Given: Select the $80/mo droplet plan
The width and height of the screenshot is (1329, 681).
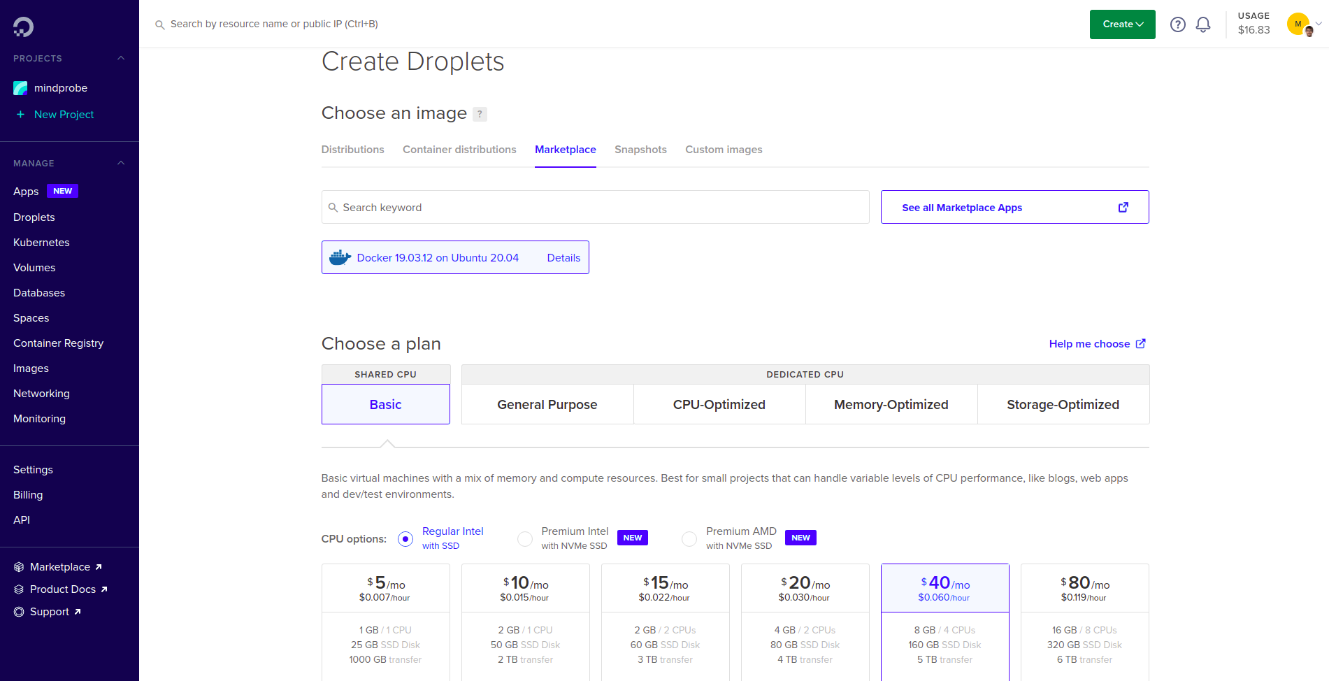Looking at the screenshot, I should point(1085,622).
